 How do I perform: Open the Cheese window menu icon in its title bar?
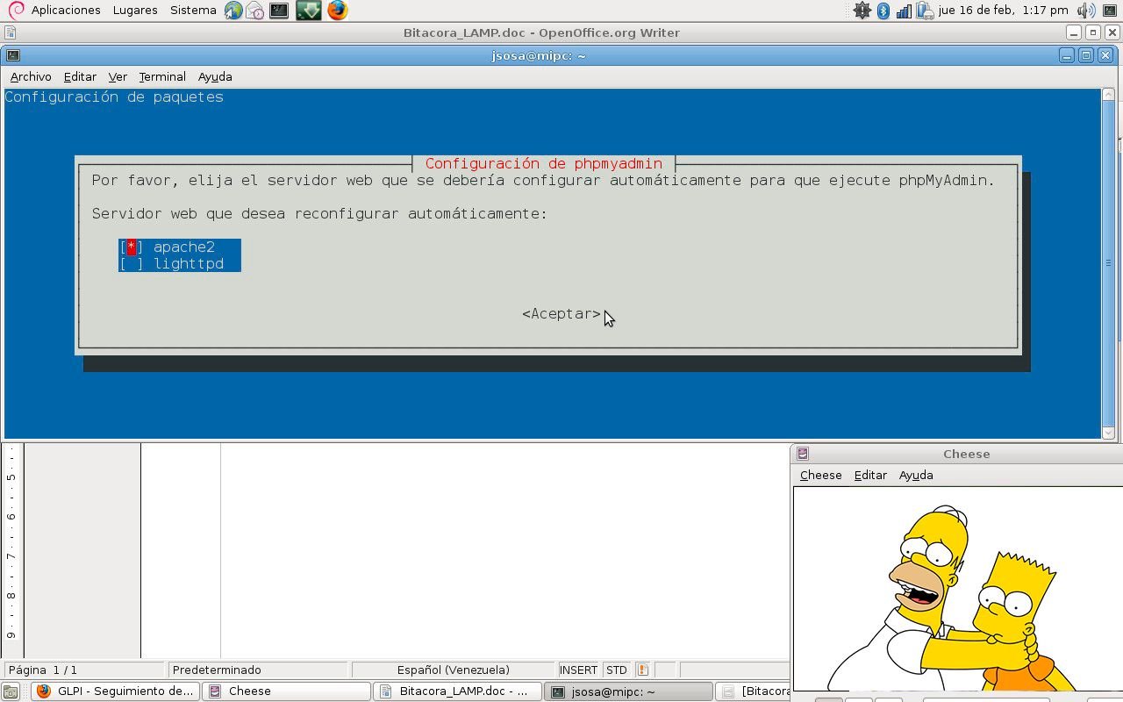pos(802,454)
